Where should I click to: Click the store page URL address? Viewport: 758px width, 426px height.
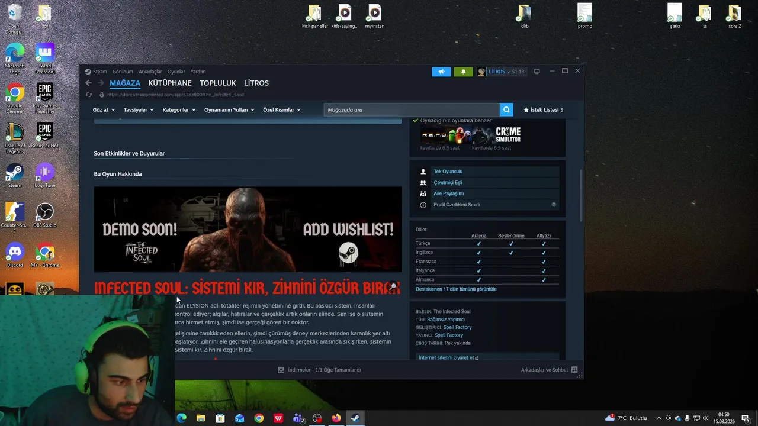176,95
